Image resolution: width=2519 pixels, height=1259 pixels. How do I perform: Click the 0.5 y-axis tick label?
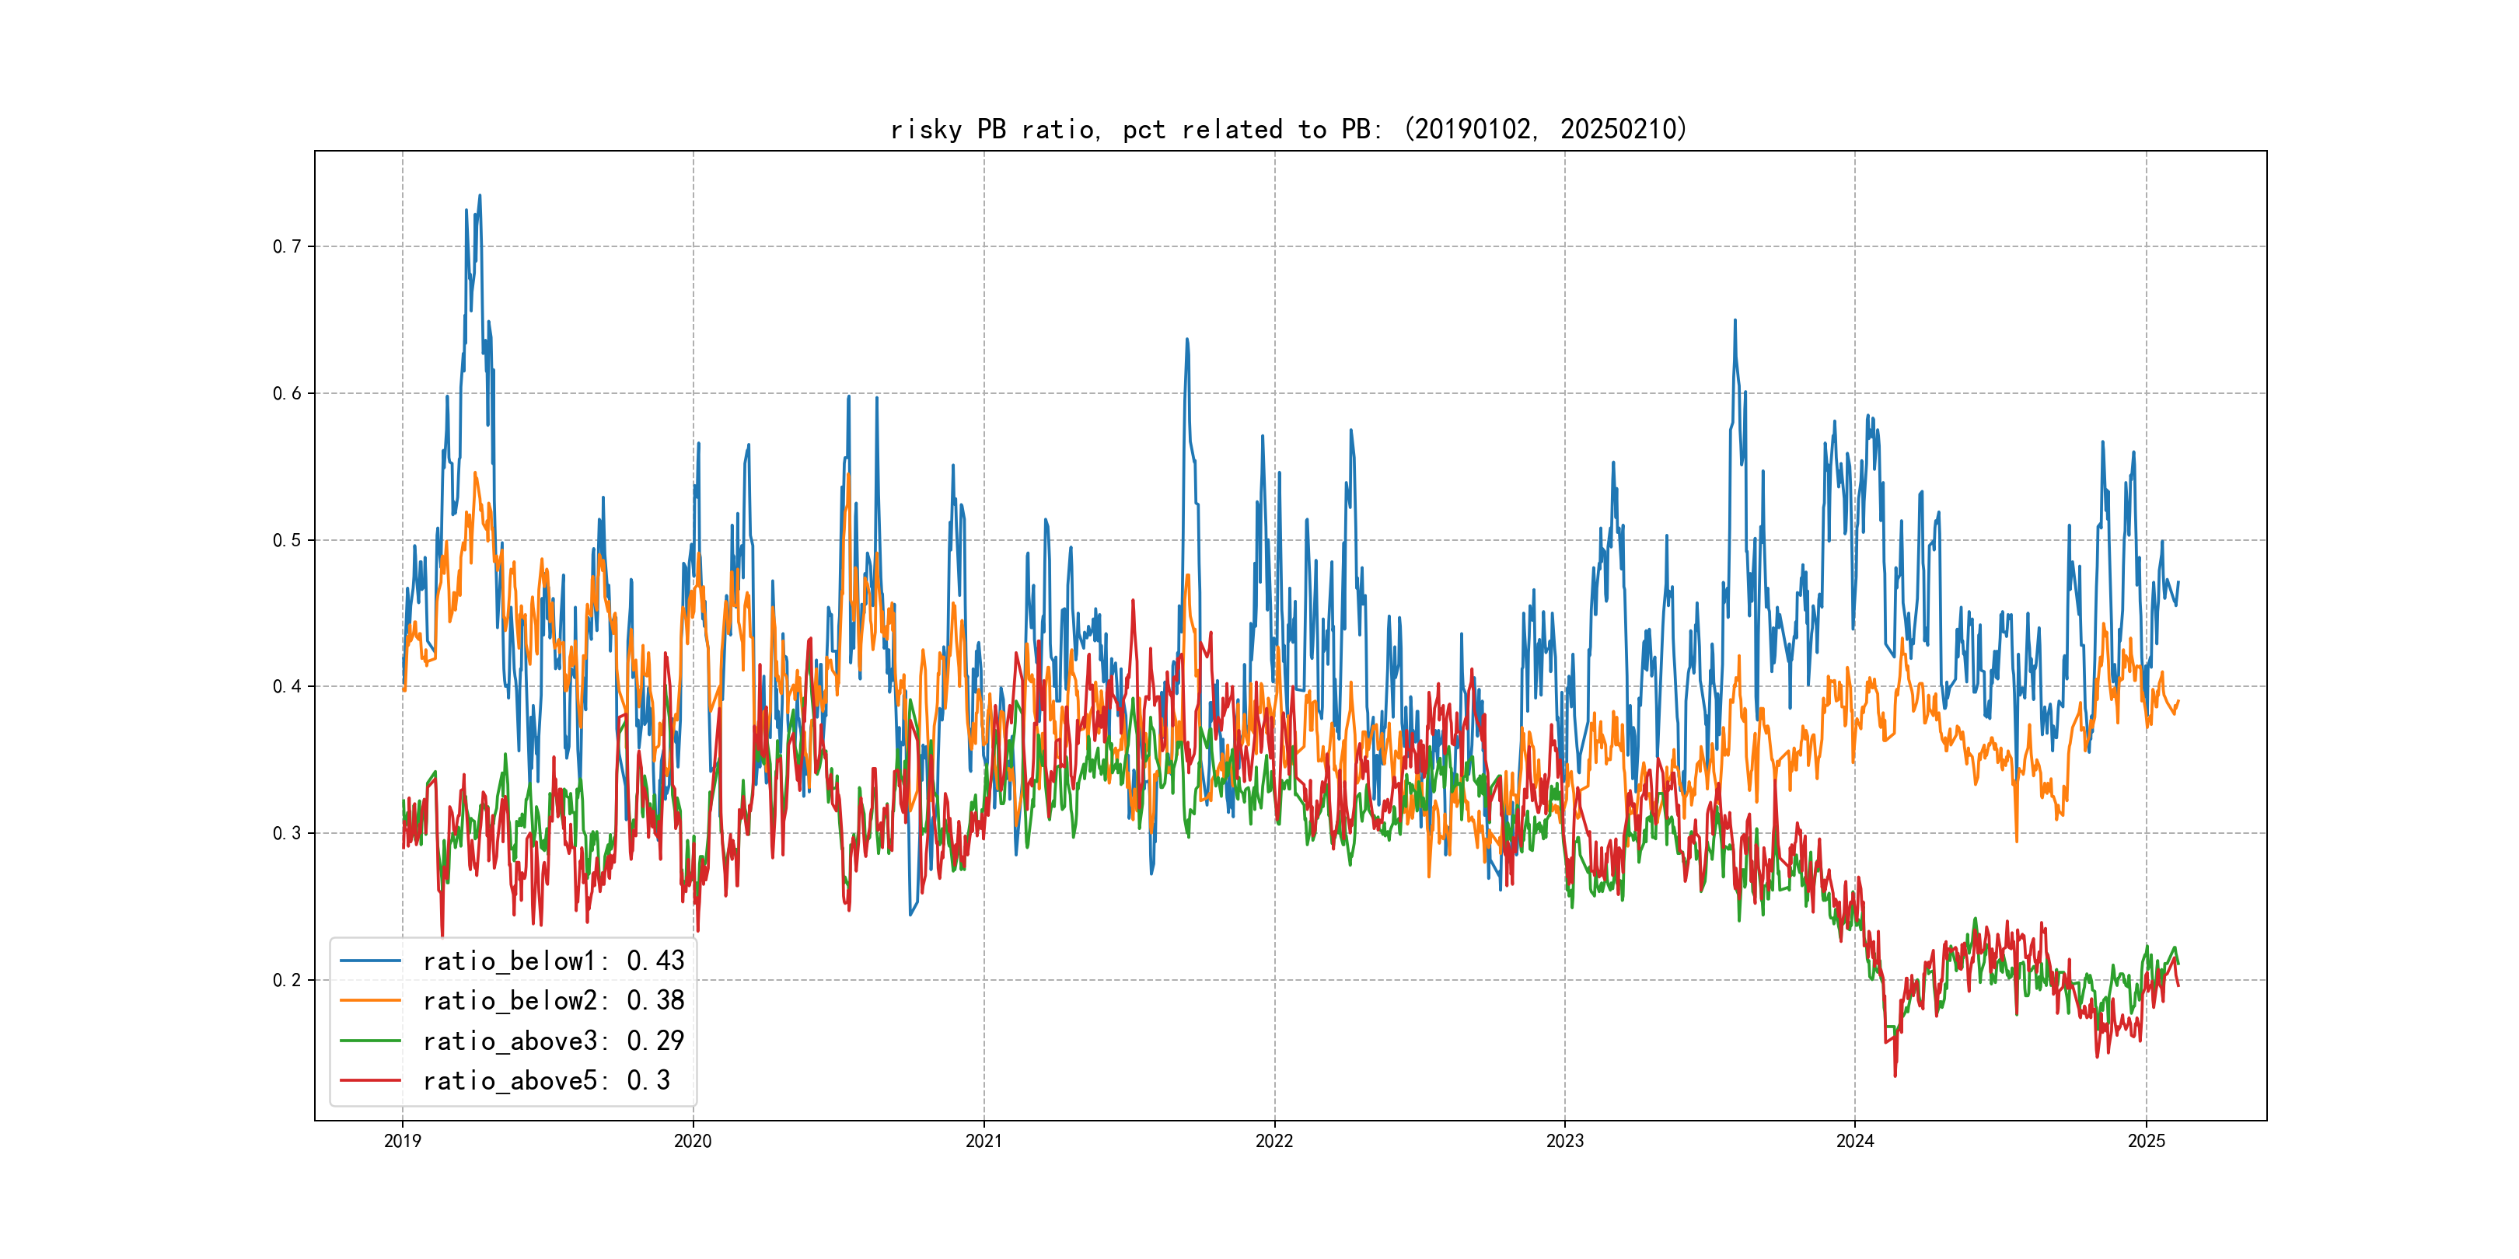(x=287, y=541)
